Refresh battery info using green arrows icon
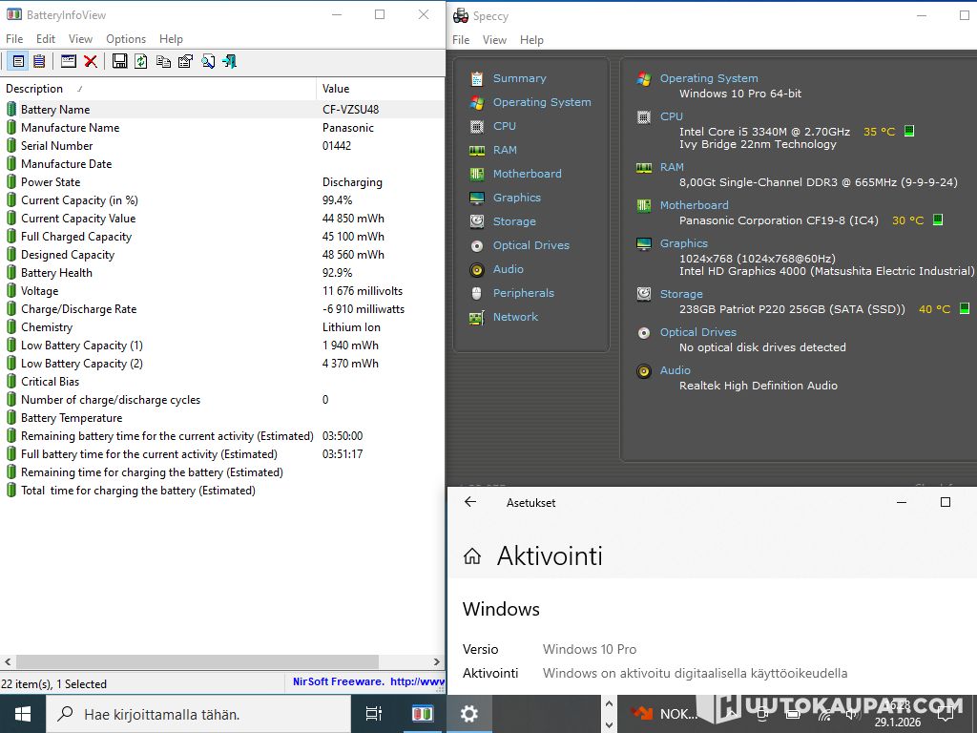 [x=141, y=61]
